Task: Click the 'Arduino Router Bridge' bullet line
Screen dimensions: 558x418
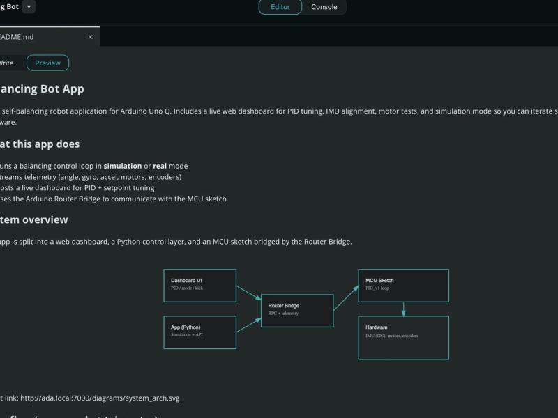Action: tap(113, 199)
